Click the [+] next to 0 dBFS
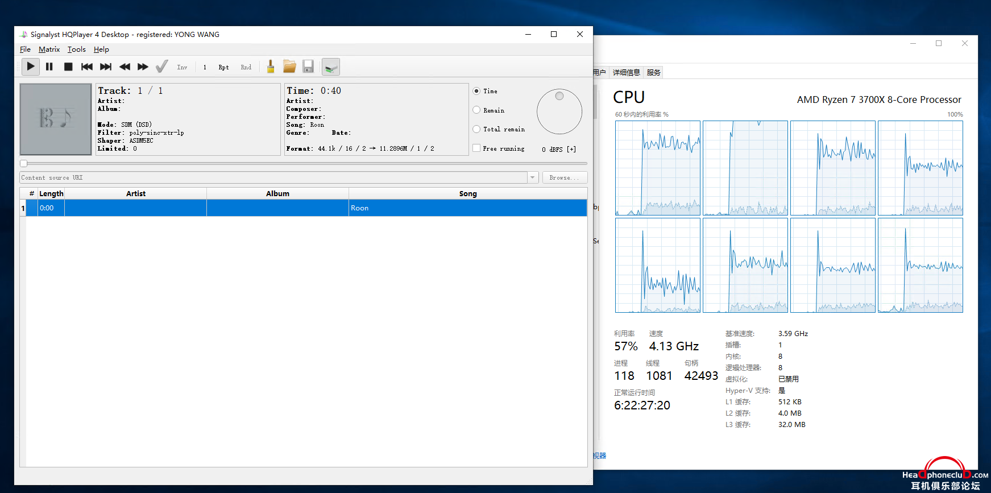Screen dimensions: 991x493 [x=571, y=149]
